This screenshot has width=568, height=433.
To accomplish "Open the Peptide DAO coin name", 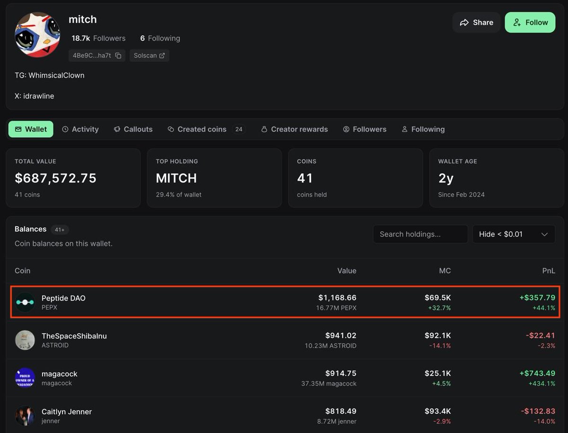I will point(63,298).
